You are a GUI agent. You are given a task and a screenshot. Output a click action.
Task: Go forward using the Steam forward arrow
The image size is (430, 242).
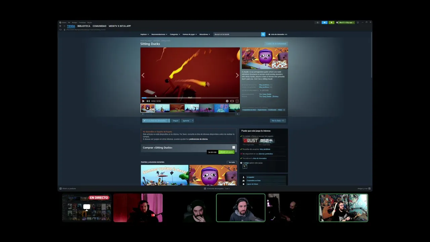pyautogui.click(x=64, y=26)
